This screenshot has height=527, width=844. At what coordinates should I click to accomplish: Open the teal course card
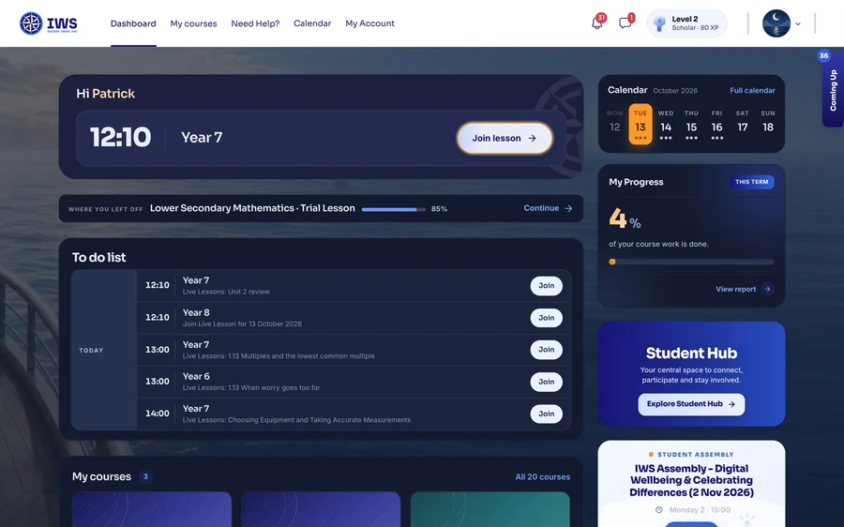[490, 509]
